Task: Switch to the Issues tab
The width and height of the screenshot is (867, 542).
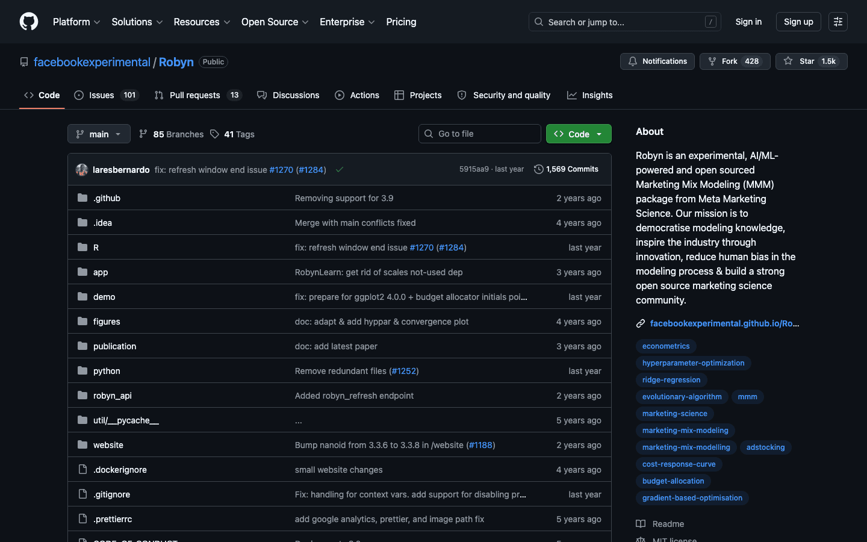Action: pos(107,95)
